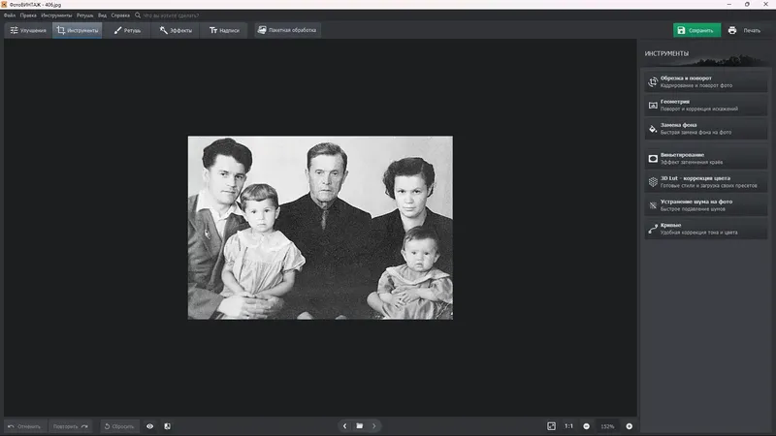Click the green Сохранить button
This screenshot has height=436, width=776.
point(696,30)
